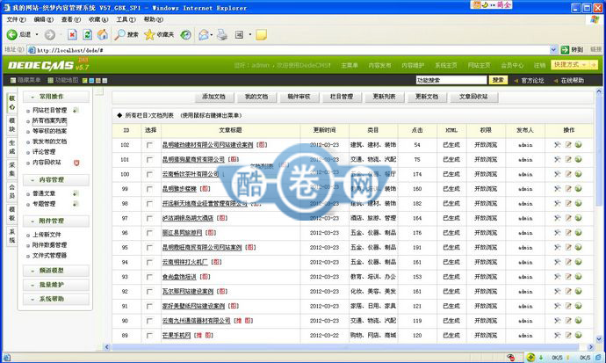Tick the checkbox for article ID 98

coord(149,204)
